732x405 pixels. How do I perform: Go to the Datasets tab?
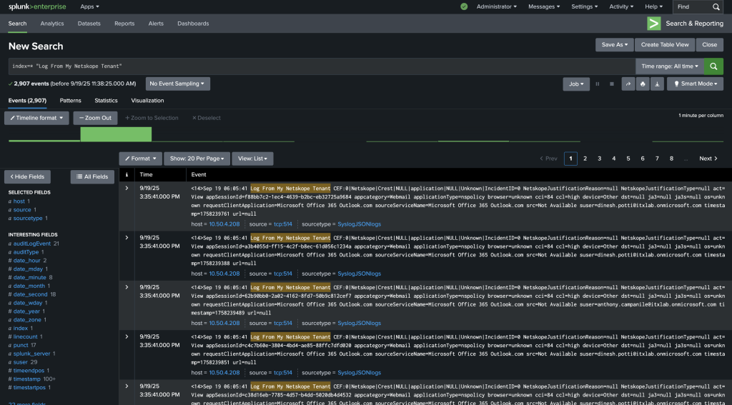point(89,24)
